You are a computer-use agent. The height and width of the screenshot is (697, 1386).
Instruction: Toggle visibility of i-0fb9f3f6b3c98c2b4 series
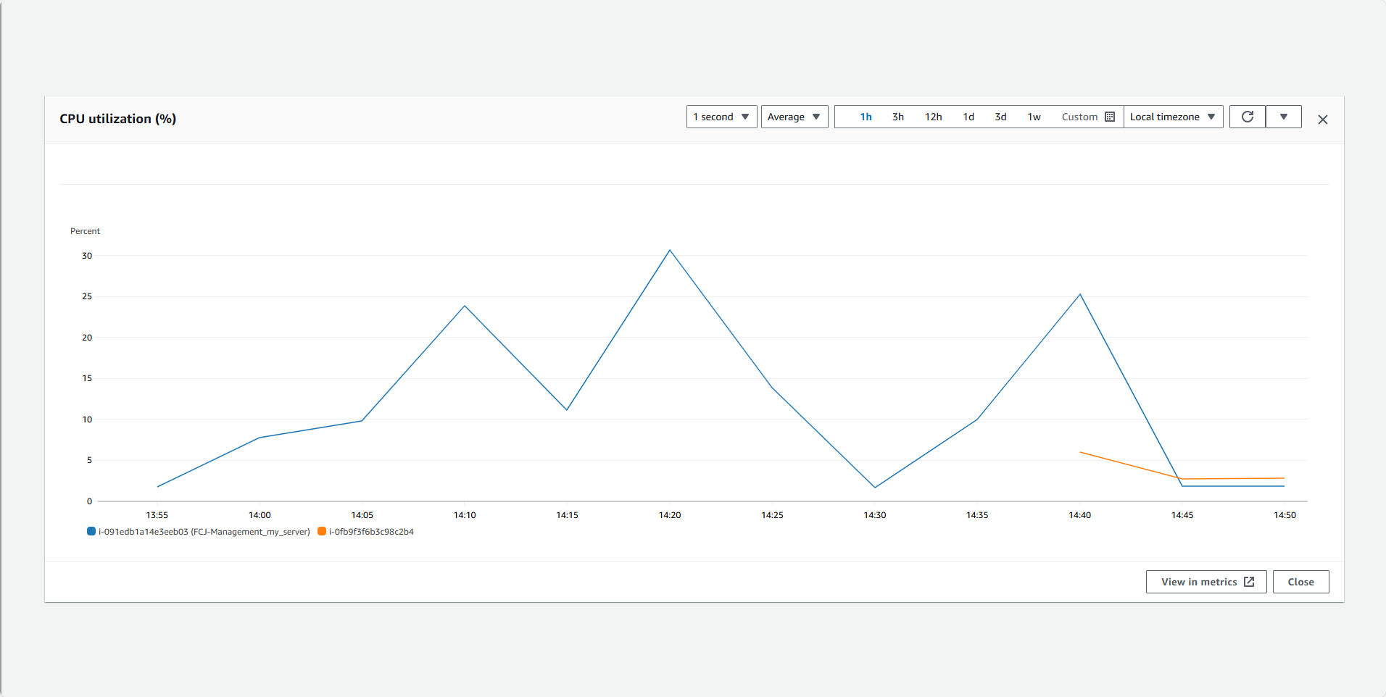[371, 531]
